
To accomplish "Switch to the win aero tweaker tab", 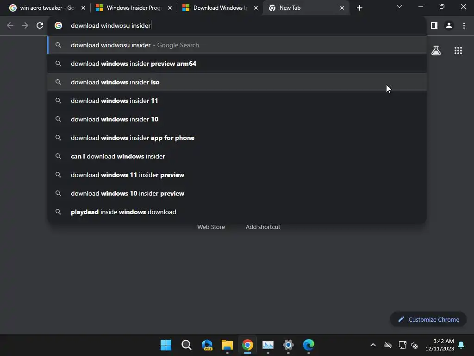I will pos(47,8).
